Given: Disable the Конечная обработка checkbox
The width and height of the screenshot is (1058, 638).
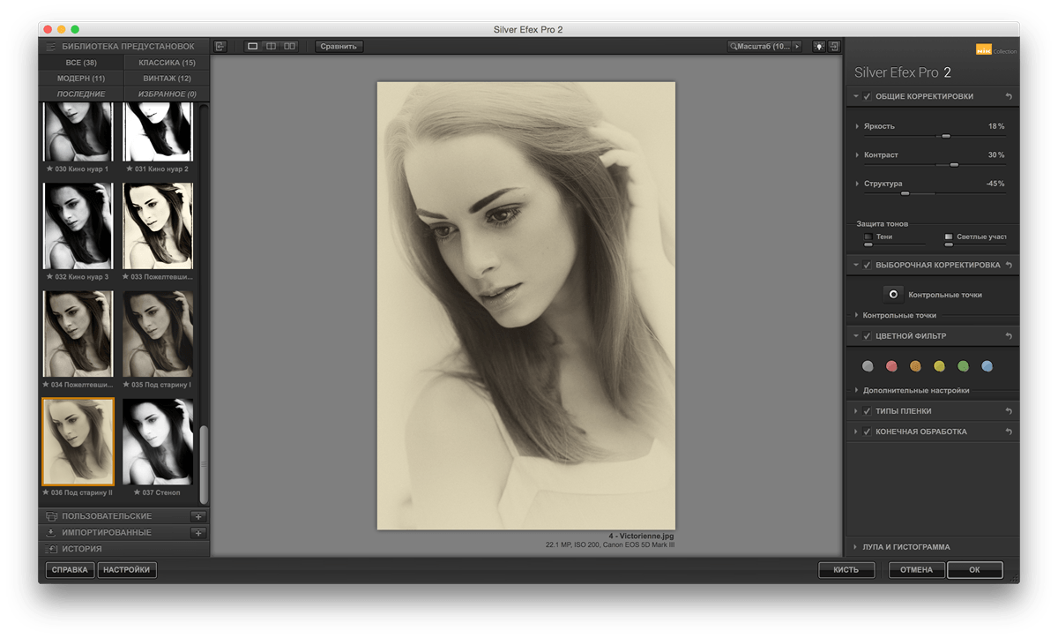Looking at the screenshot, I should [868, 432].
